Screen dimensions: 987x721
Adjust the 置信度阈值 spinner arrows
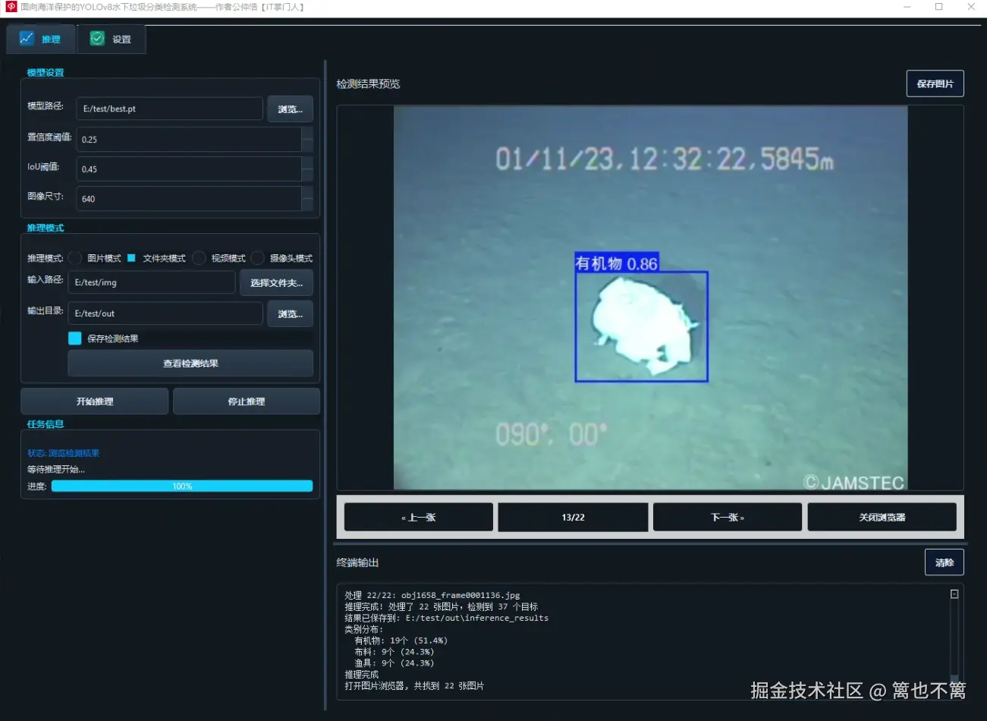pyautogui.click(x=307, y=139)
